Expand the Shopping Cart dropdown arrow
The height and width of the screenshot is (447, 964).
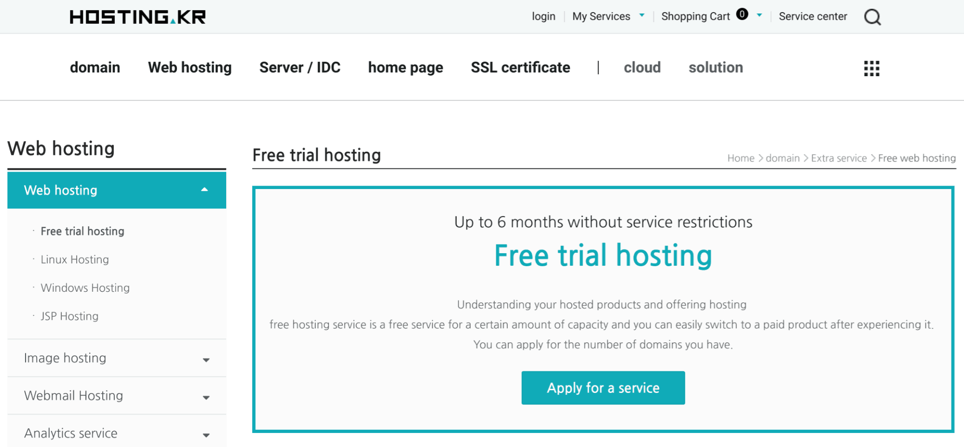pyautogui.click(x=760, y=15)
